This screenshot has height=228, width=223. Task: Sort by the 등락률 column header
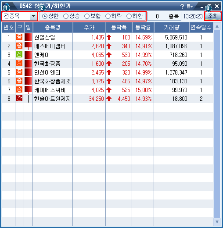tap(143, 27)
